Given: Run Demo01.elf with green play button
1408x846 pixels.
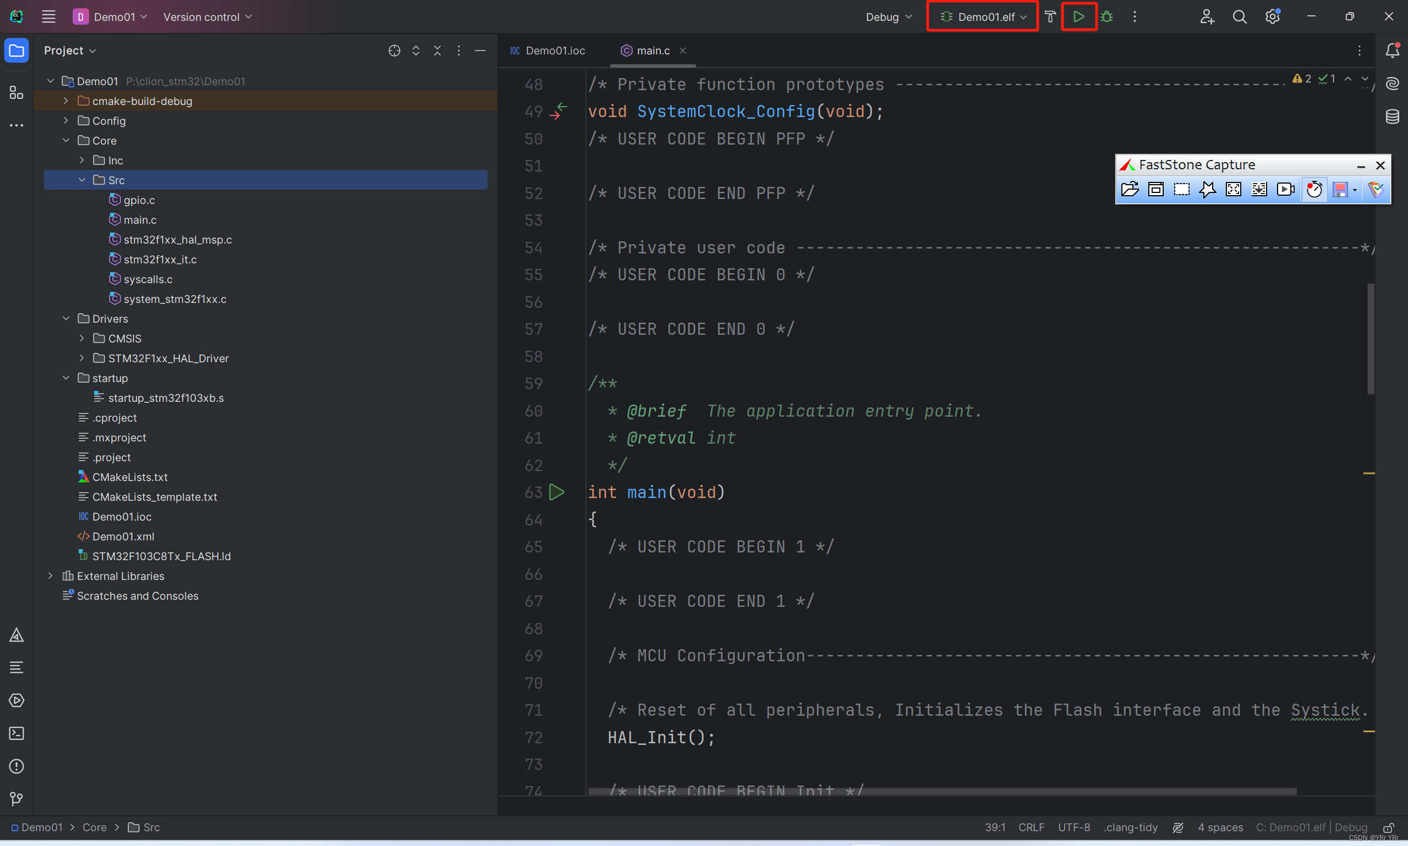Looking at the screenshot, I should click(x=1078, y=16).
